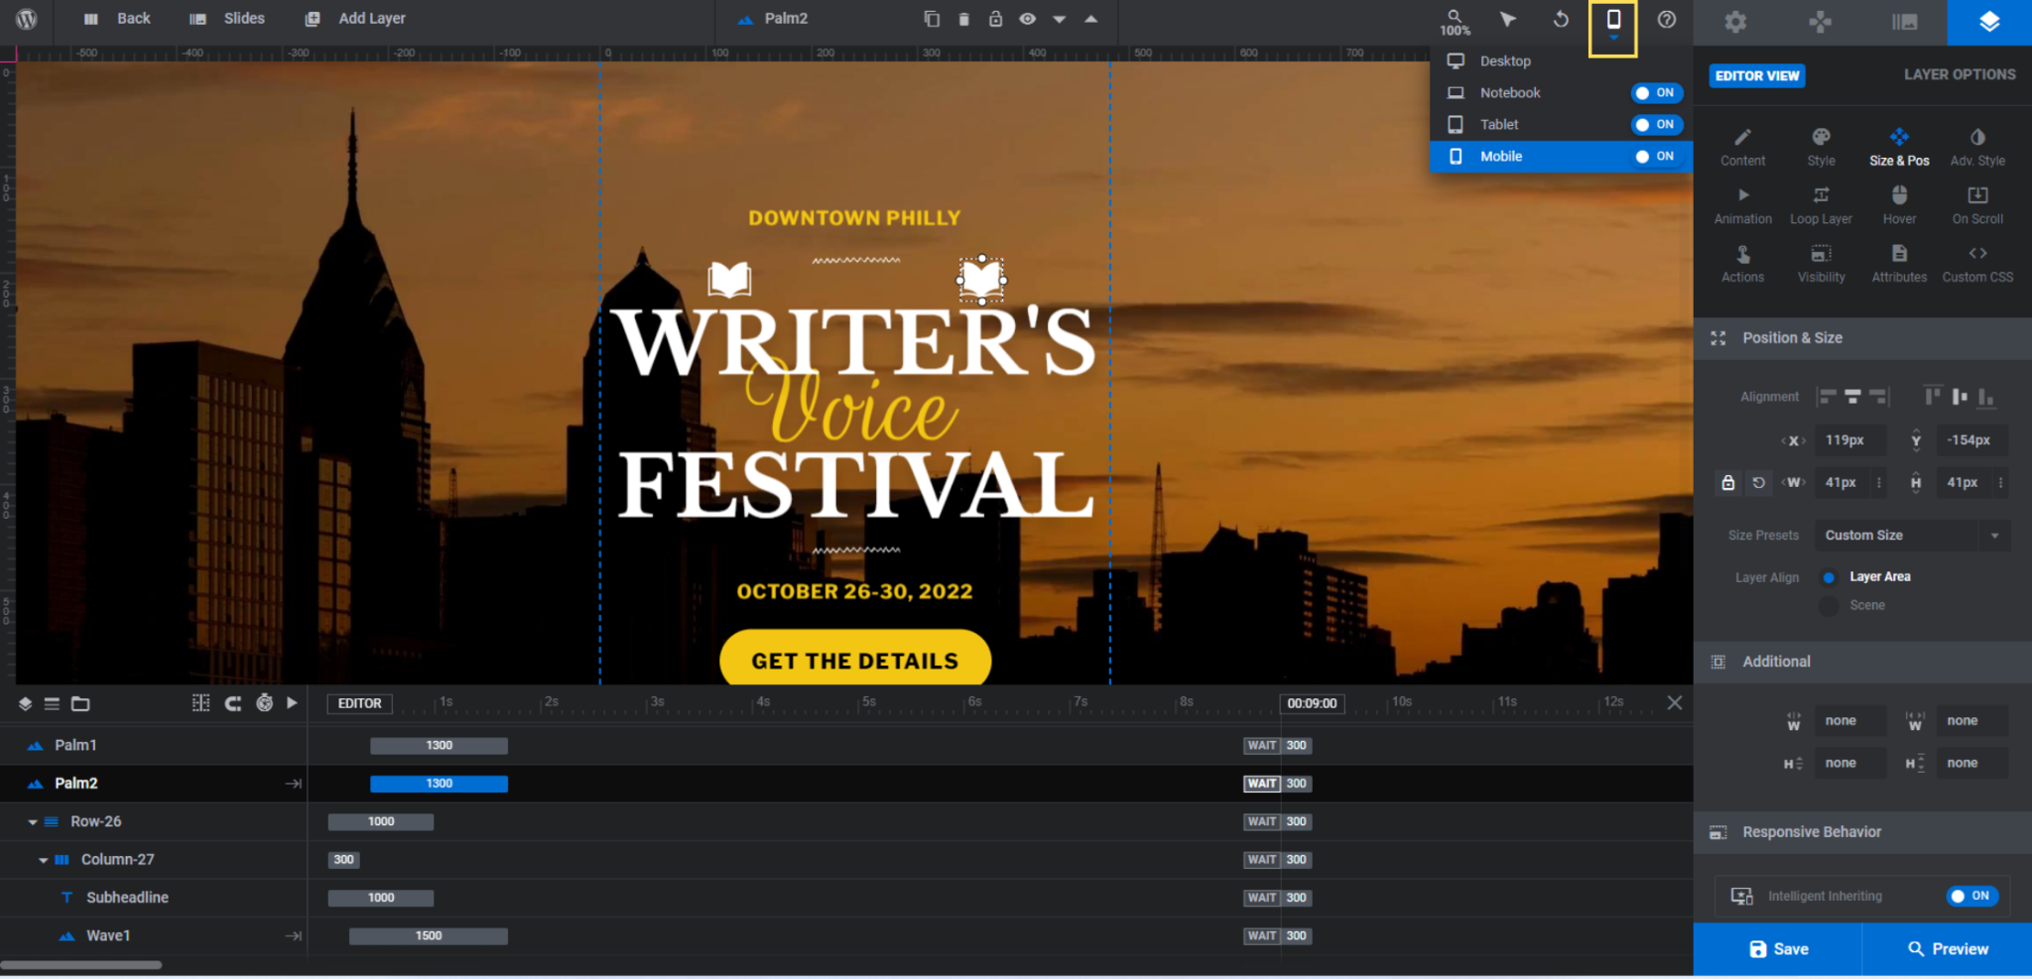Screen dimensions: 2032x979
Task: Play the timeline animation
Action: point(292,703)
